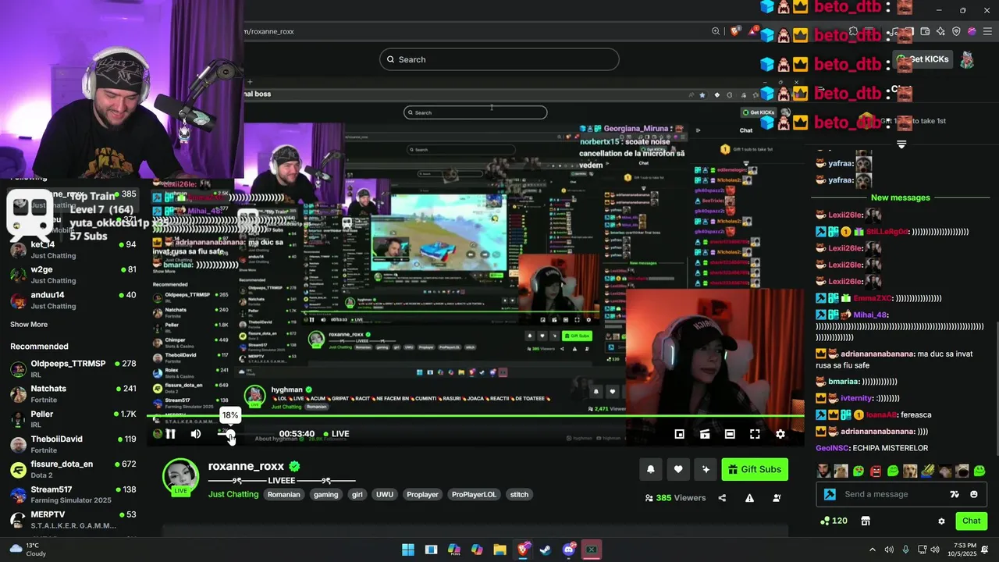Expand Show More under following list
Image resolution: width=999 pixels, height=562 pixels.
click(x=29, y=324)
